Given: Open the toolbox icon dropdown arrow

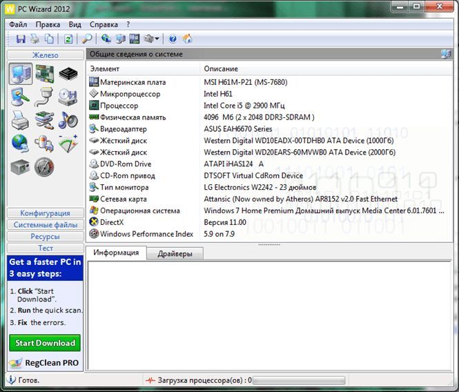Looking at the screenshot, I should point(157,39).
